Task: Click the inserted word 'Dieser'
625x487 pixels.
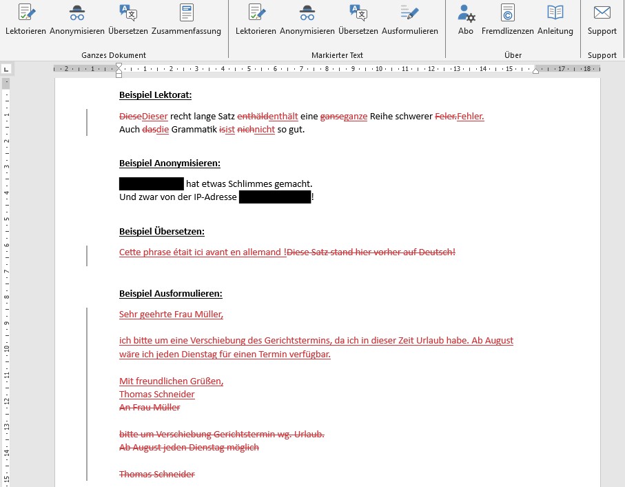Action: pyautogui.click(x=154, y=117)
